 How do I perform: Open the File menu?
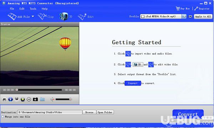click(x=12, y=9)
